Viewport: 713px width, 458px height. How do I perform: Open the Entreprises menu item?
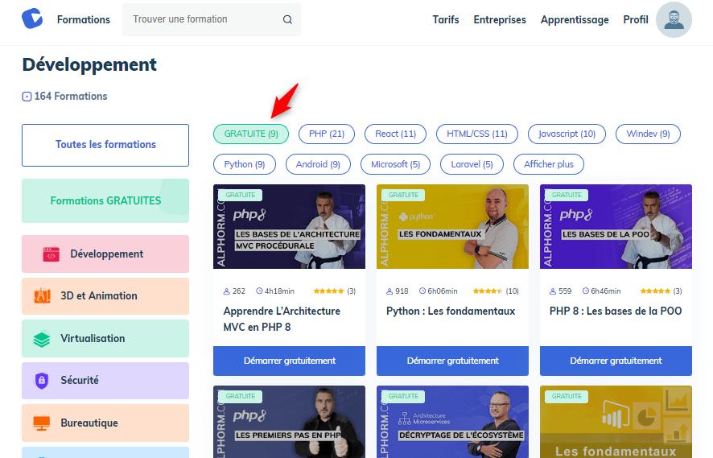(500, 19)
